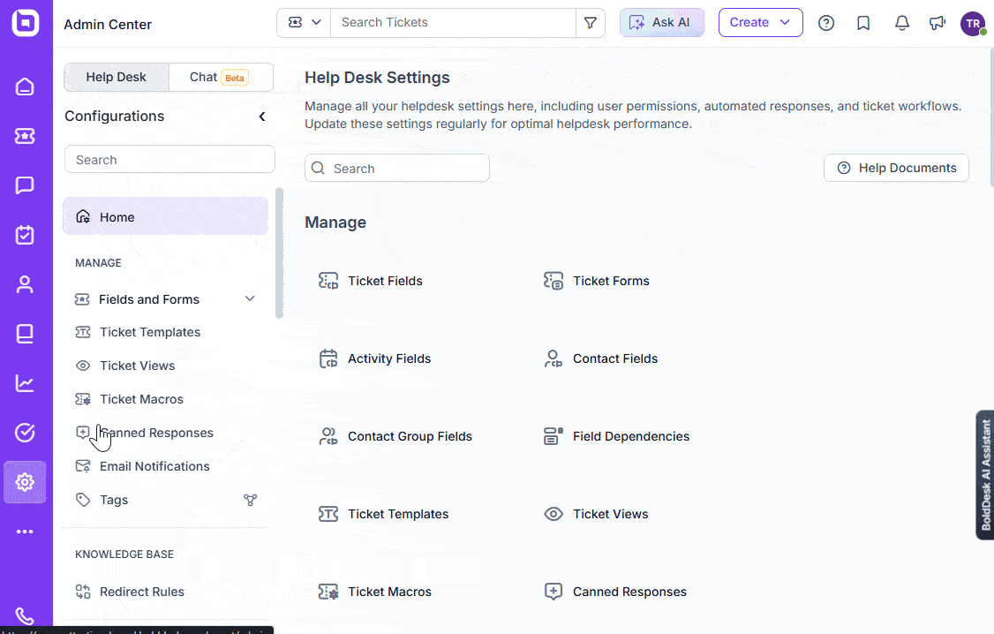Click the sidebar vertical scrollbar
The height and width of the screenshot is (634, 994).
[x=279, y=253]
